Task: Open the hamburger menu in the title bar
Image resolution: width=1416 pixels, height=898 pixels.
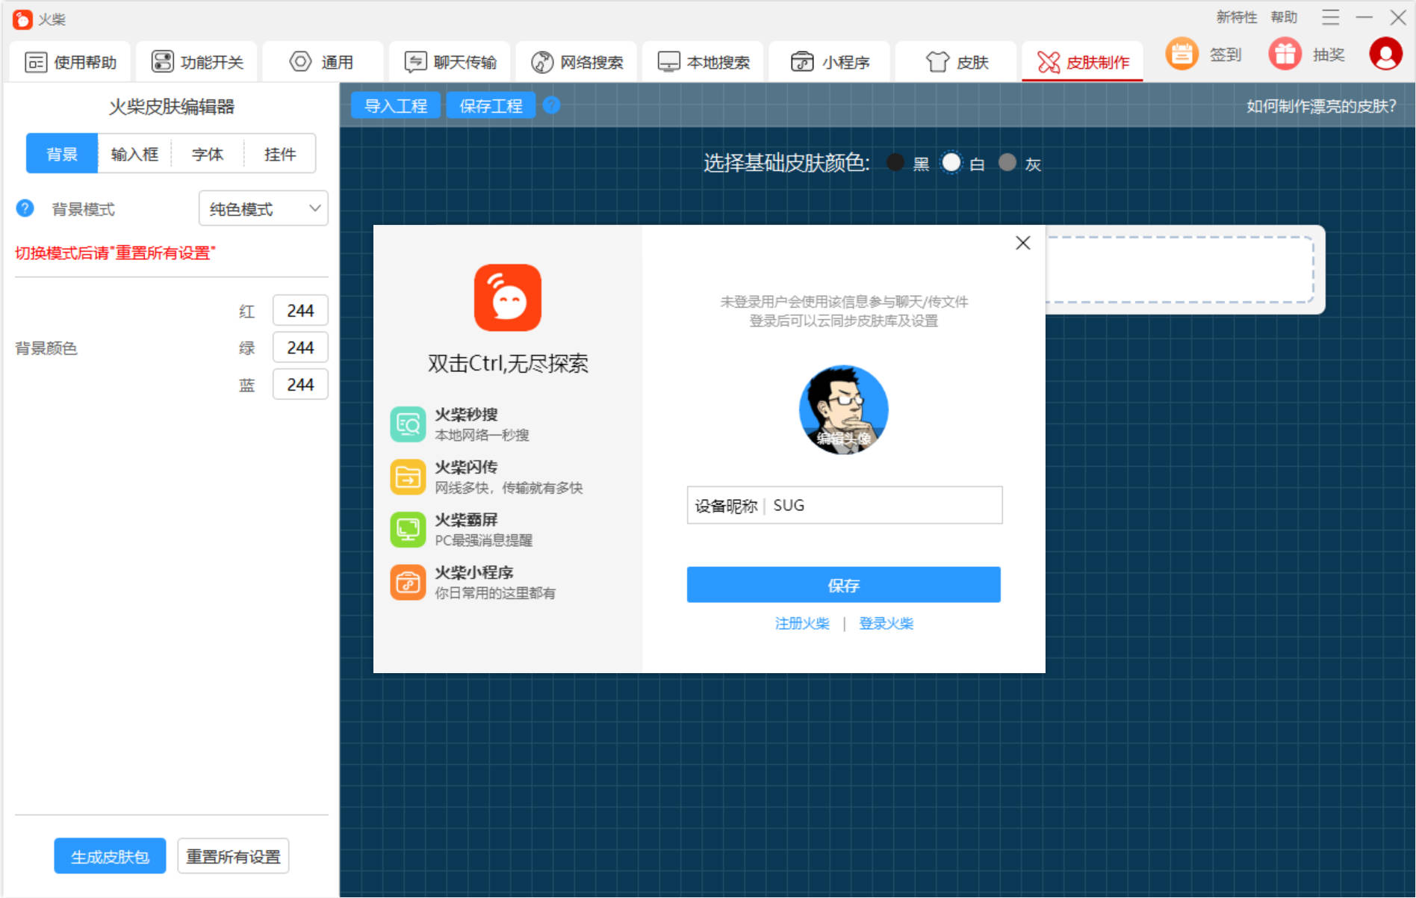Action: [1330, 17]
